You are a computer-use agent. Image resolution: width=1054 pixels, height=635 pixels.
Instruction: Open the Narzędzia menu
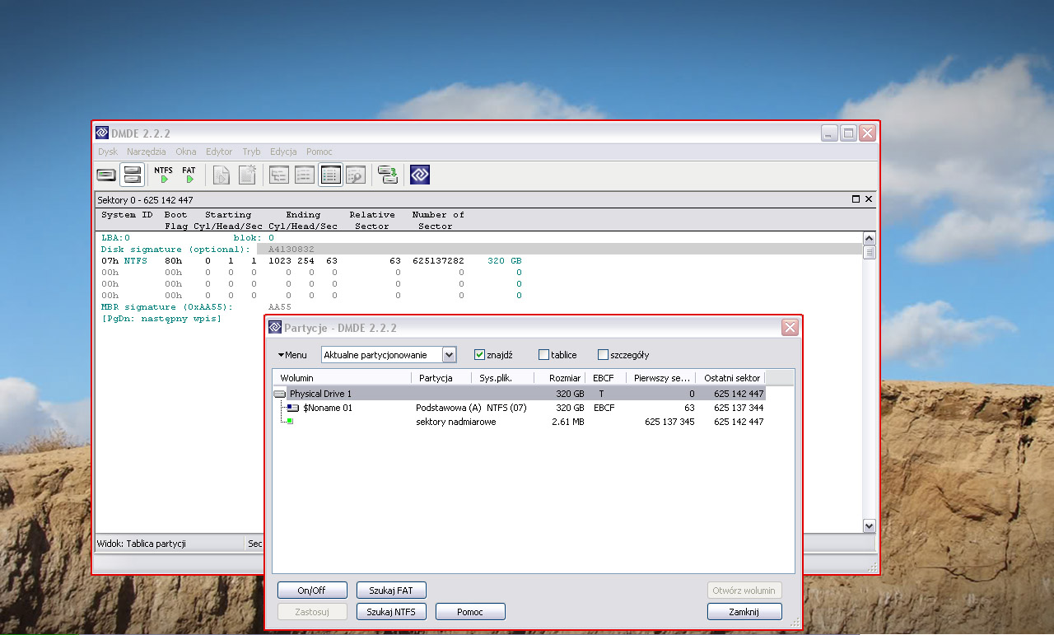[x=147, y=152]
